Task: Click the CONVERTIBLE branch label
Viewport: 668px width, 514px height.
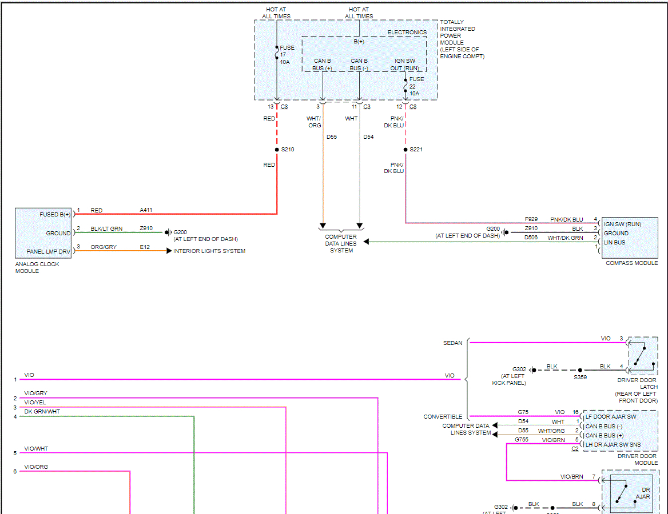Action: click(x=443, y=417)
